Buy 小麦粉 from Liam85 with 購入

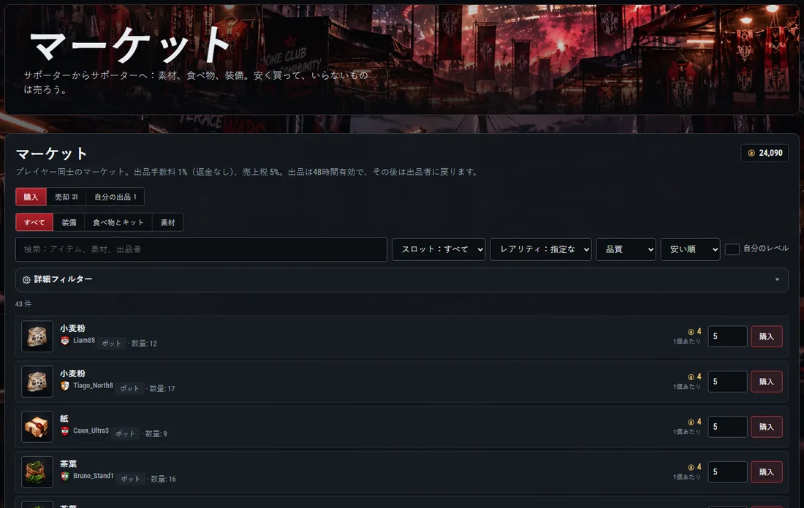767,336
